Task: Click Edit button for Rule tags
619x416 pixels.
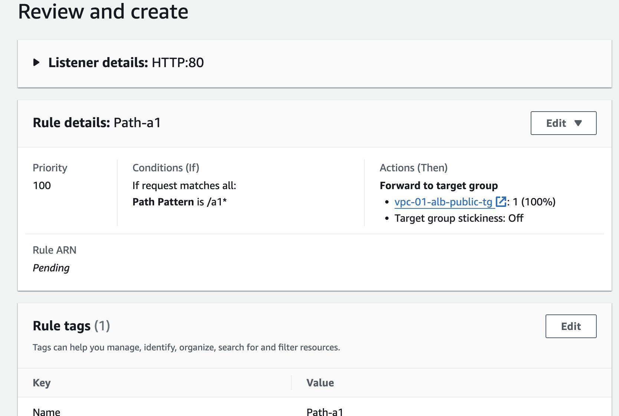Action: (571, 326)
